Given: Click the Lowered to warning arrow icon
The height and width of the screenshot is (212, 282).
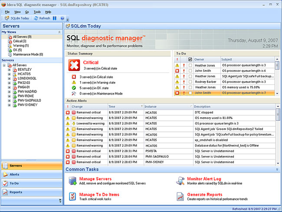Looking at the screenshot, I should [x=74, y=123].
